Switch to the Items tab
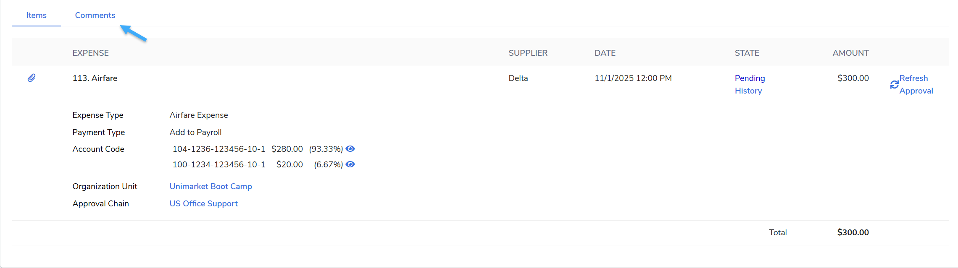 pos(37,16)
